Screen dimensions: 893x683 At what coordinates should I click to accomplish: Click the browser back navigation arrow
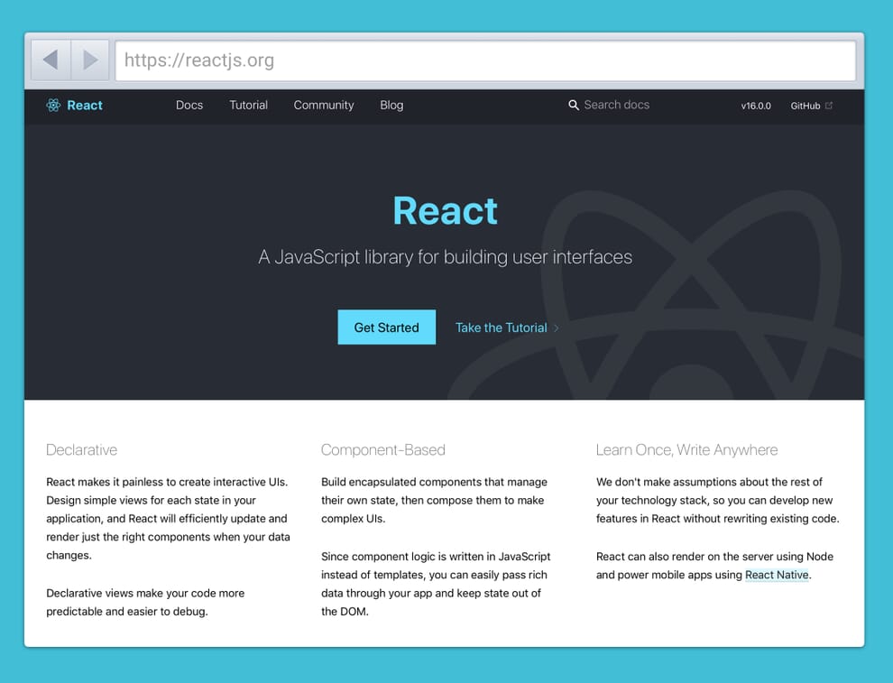pos(51,59)
